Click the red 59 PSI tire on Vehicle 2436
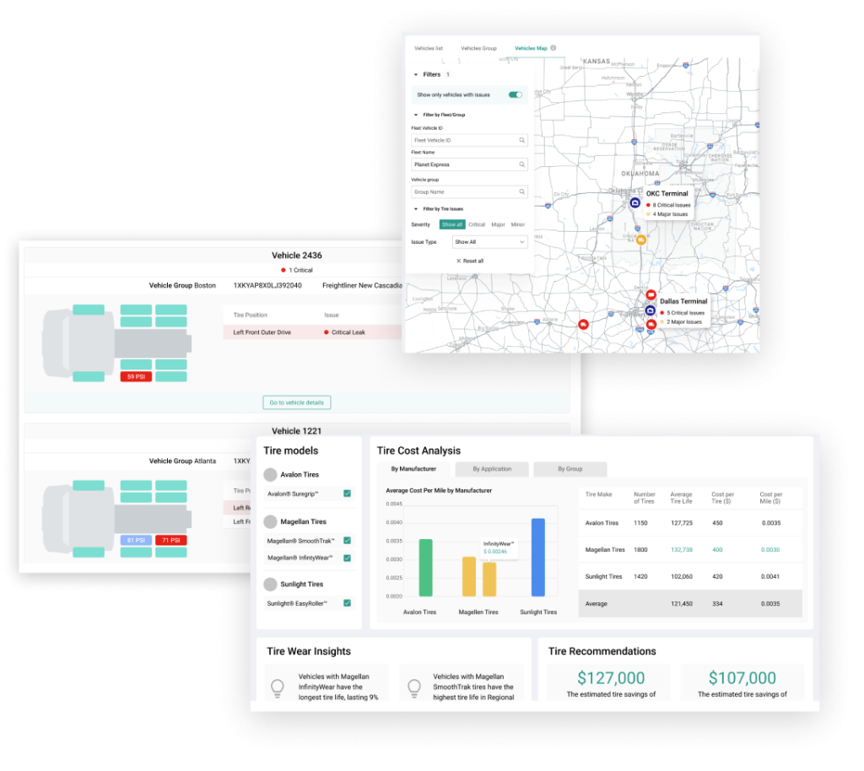 (x=136, y=376)
